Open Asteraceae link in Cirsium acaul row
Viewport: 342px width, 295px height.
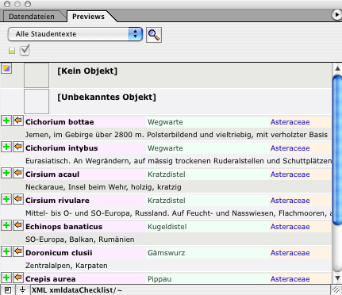(290, 174)
